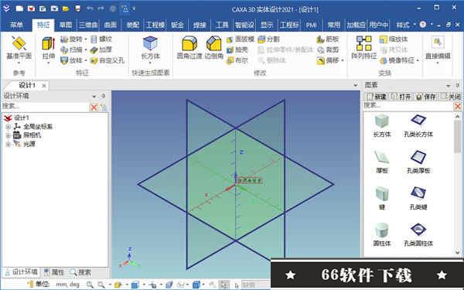Open the 基准平面 dropdown arrow
This screenshot has height=290, width=464.
click(x=19, y=63)
